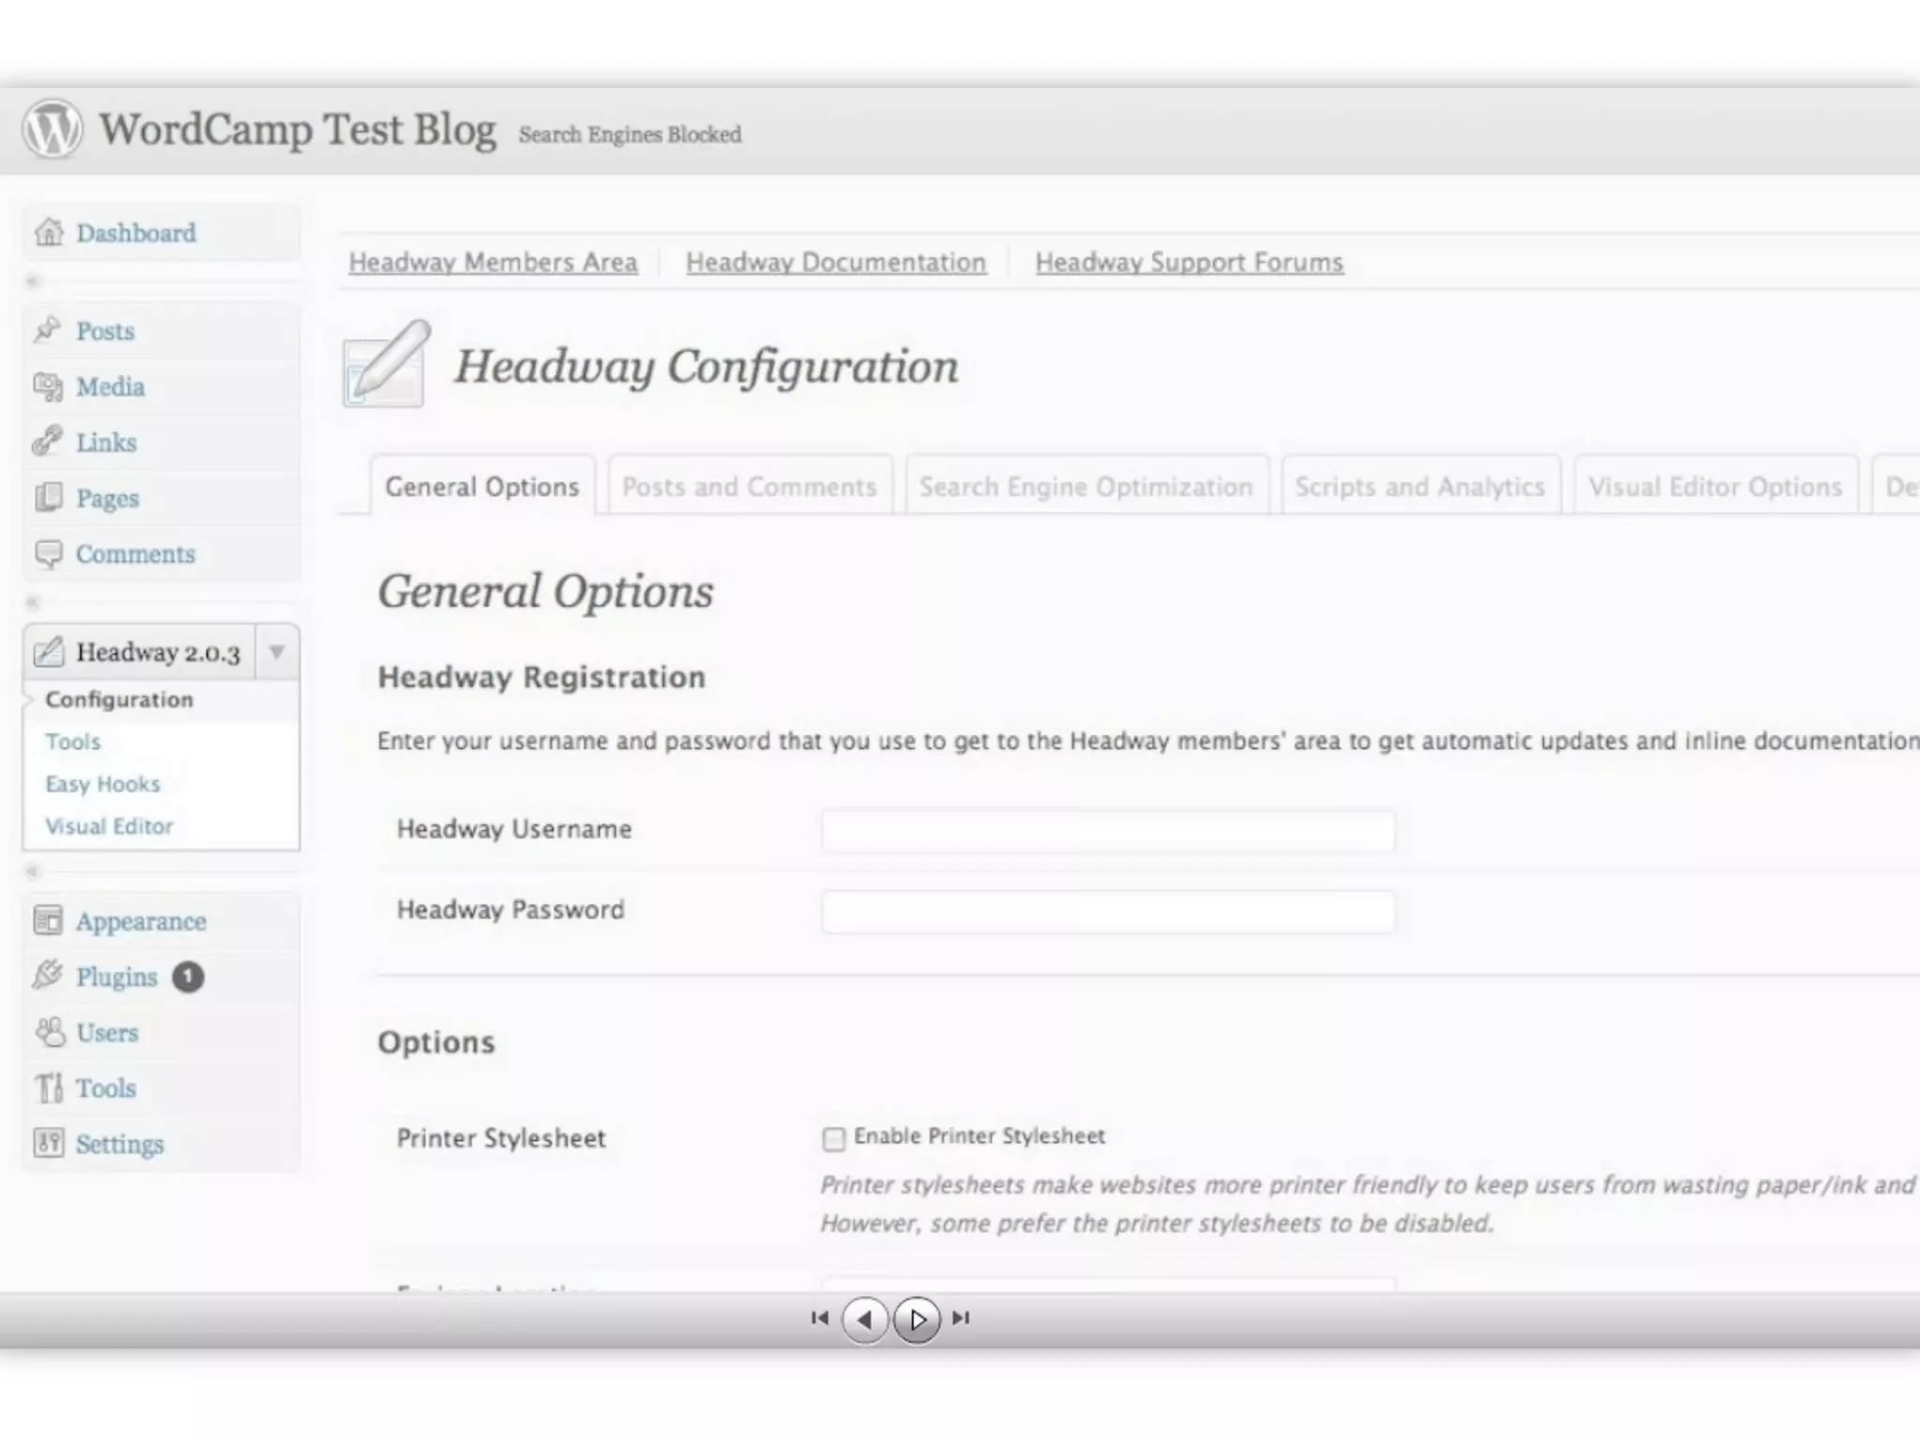
Task: Click the Users icon in sidebar
Action: [x=50, y=1032]
